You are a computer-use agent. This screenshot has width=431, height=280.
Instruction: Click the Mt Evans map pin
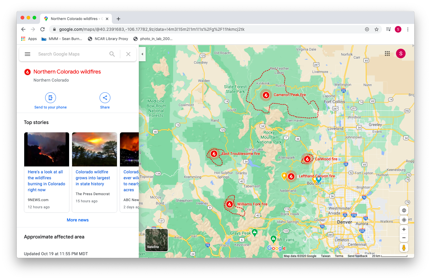click(273, 239)
